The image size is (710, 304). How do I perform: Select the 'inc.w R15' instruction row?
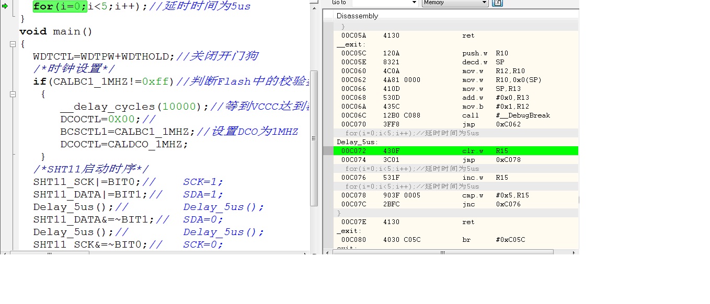tap(456, 178)
